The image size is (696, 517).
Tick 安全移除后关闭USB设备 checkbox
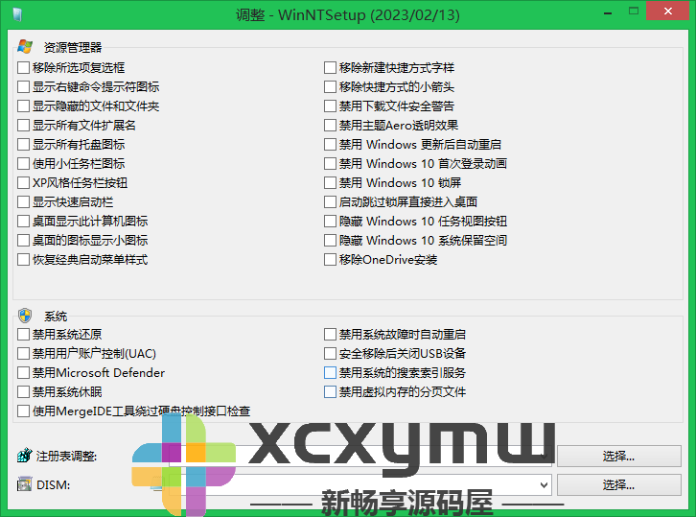330,354
